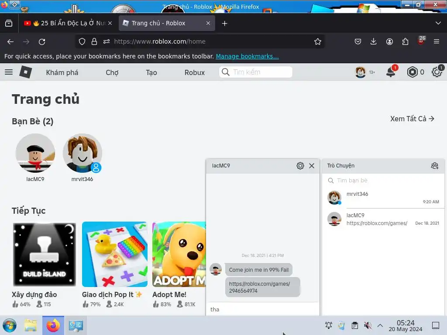The height and width of the screenshot is (335, 447).
Task: Click the chat message input with tha
Action: [262, 309]
